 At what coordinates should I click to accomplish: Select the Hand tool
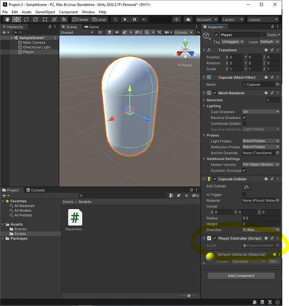point(7,20)
